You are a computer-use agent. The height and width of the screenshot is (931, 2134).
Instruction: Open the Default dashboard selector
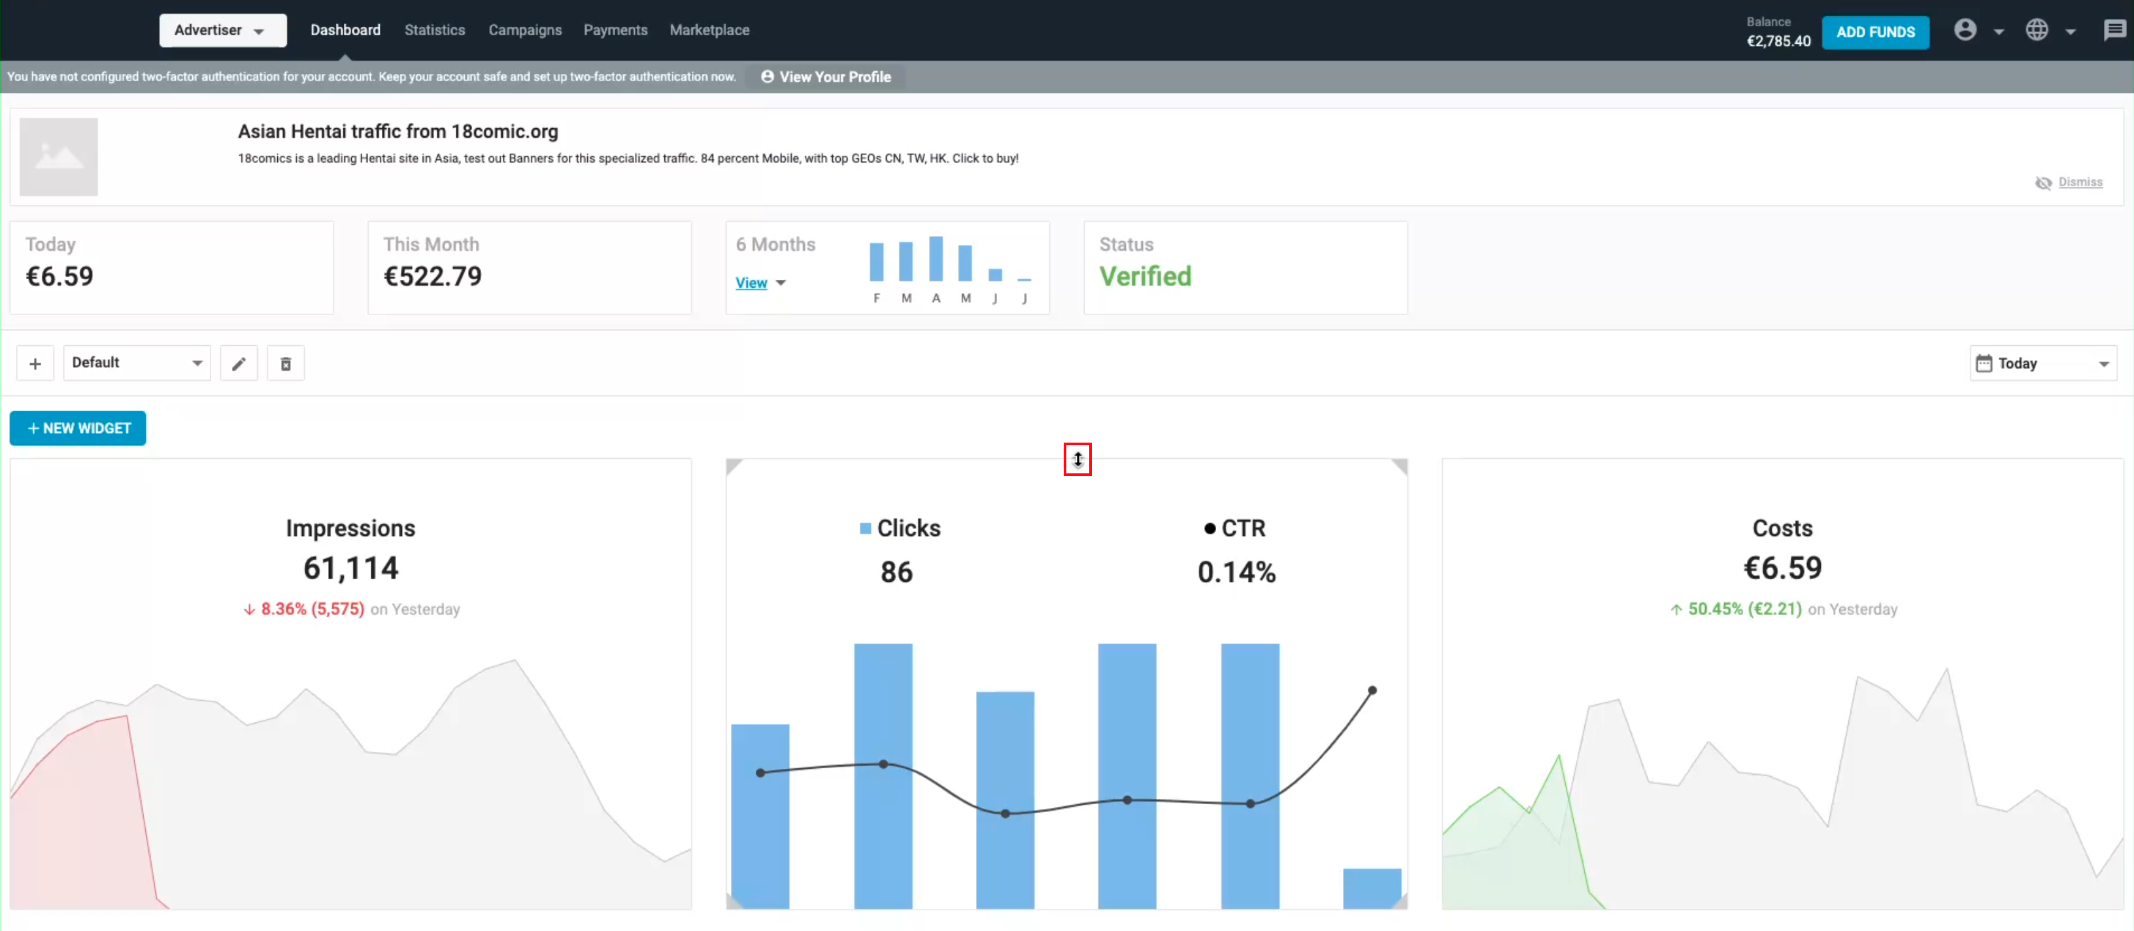click(137, 363)
